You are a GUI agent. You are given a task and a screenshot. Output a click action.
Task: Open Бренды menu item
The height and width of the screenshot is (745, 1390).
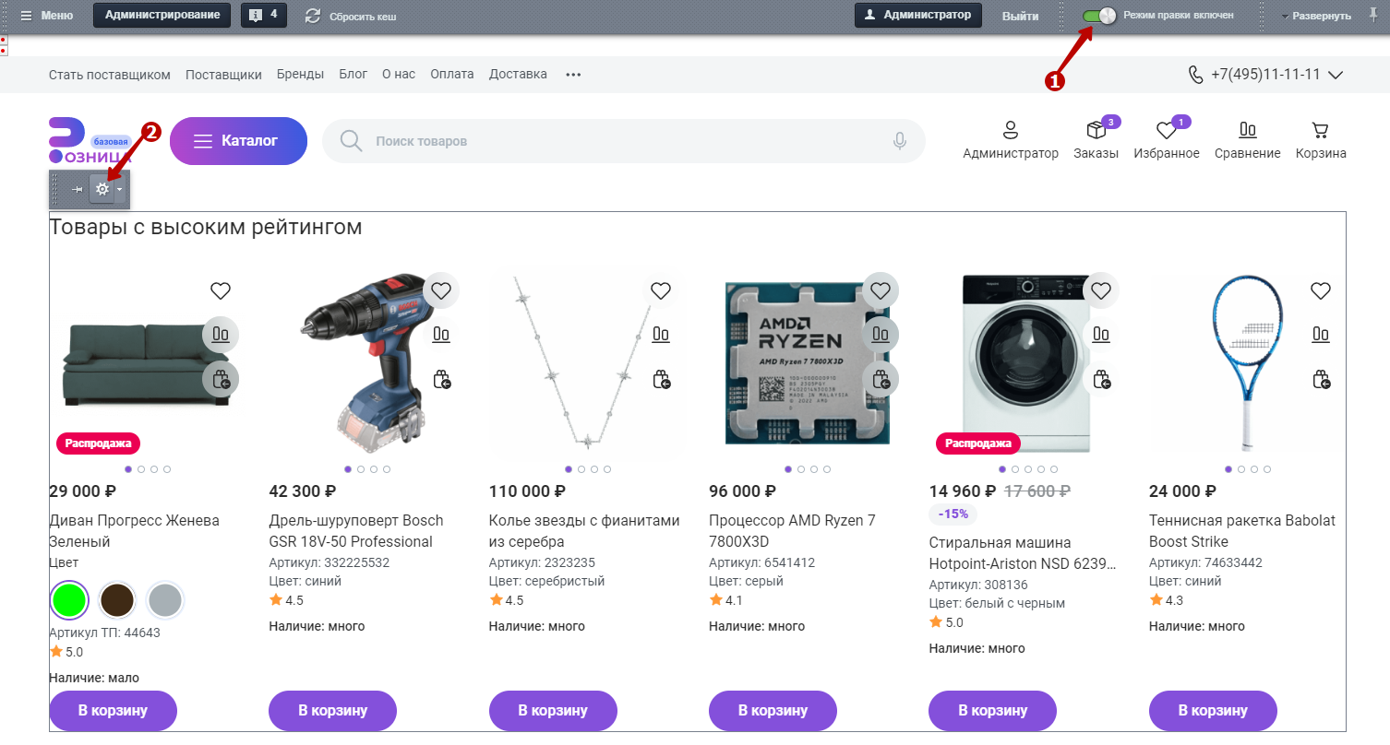pyautogui.click(x=300, y=75)
